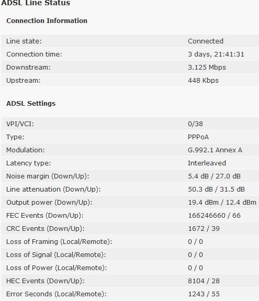Viewport: 259px width, 301px height.
Task: Select the ADSL Settings section title
Action: click(x=31, y=104)
